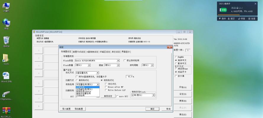
Task: Switch to 存储器设定 tab
Action: tap(66, 52)
